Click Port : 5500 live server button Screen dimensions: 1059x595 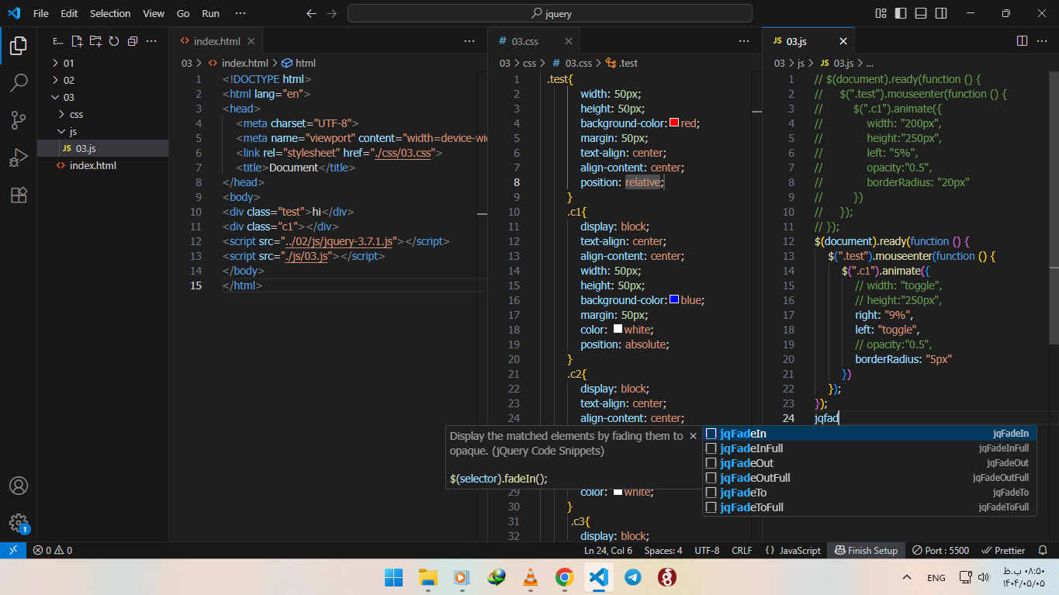[x=940, y=550]
